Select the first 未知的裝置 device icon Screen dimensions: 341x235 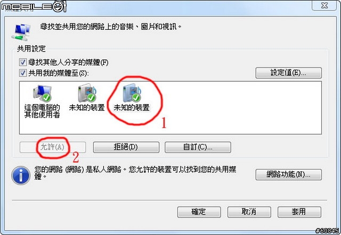click(87, 93)
